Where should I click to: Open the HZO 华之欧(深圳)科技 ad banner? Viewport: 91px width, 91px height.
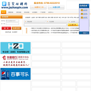(x=15, y=48)
